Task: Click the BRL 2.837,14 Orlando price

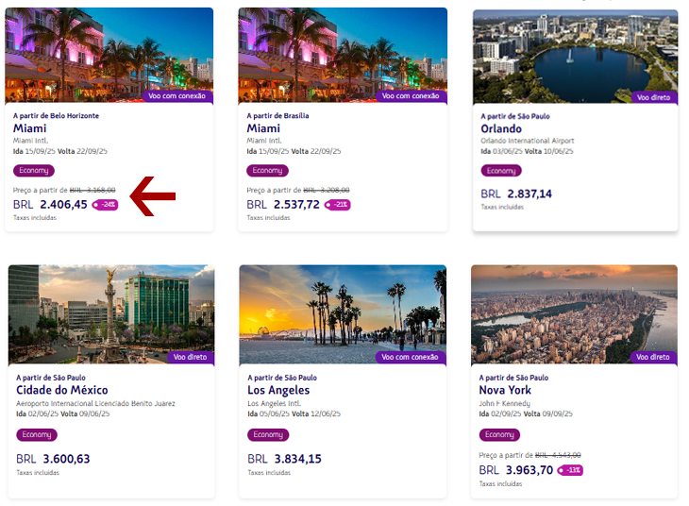Action: (x=516, y=194)
